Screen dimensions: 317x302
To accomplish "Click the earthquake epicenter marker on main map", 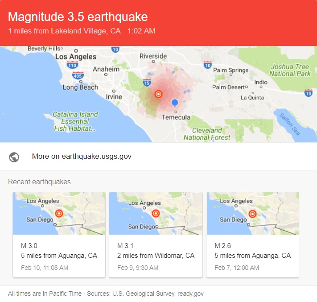I will coord(158,94).
